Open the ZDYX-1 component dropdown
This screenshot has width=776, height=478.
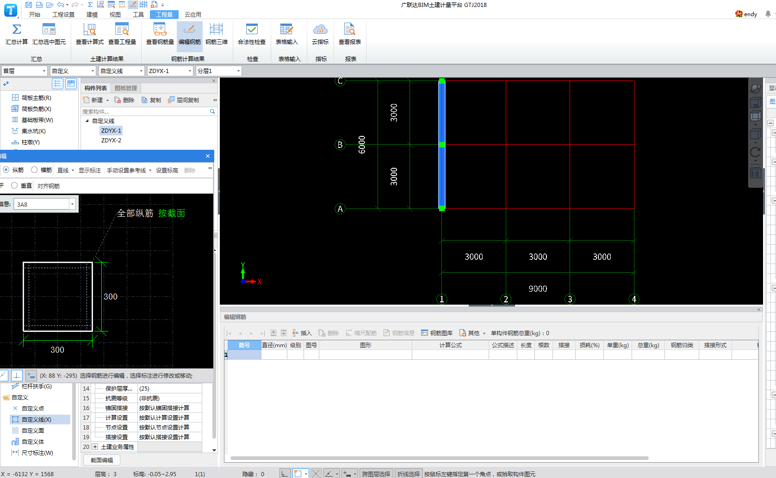click(x=170, y=71)
